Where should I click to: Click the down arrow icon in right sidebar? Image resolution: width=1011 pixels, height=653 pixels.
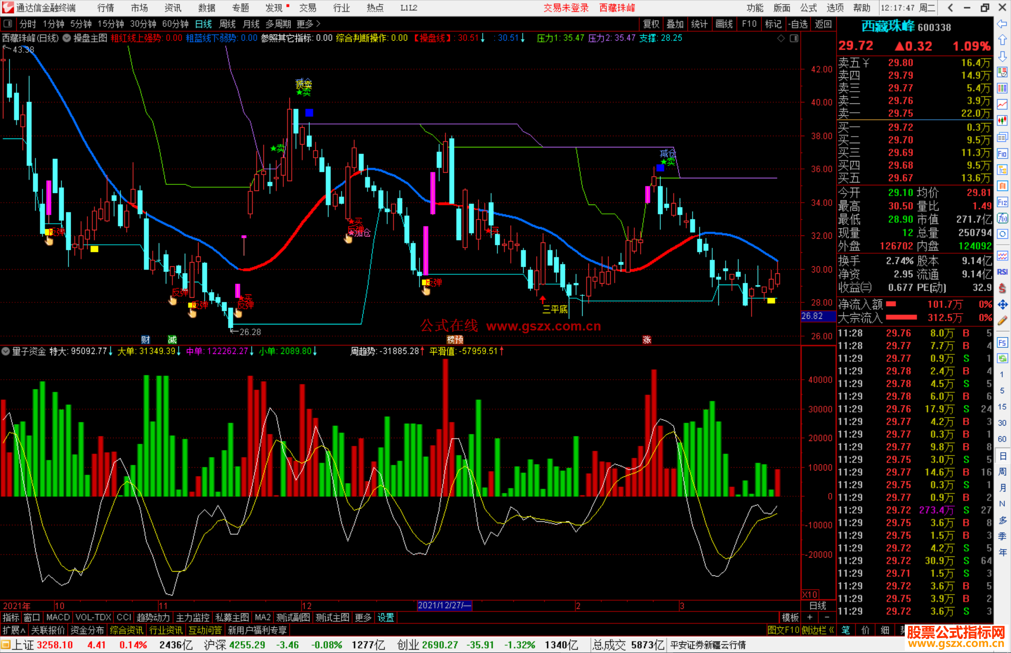(1002, 56)
